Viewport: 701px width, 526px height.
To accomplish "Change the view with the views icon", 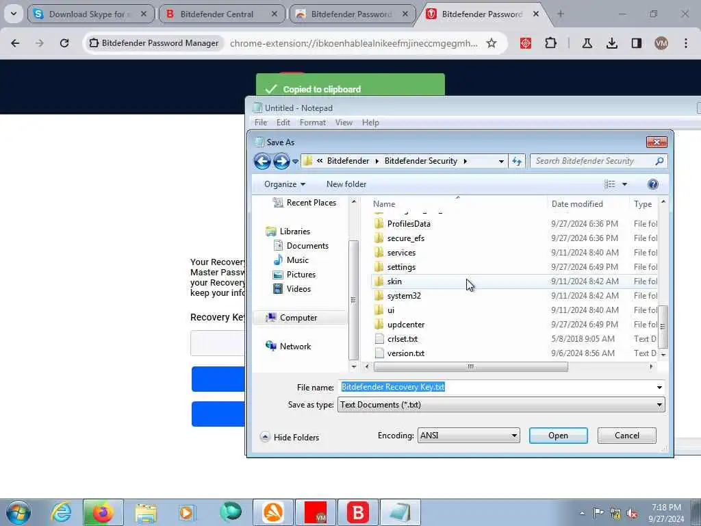I will (610, 184).
